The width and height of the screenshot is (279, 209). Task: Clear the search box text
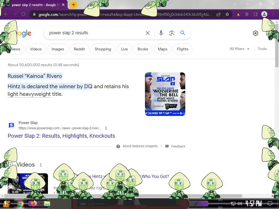(x=147, y=33)
